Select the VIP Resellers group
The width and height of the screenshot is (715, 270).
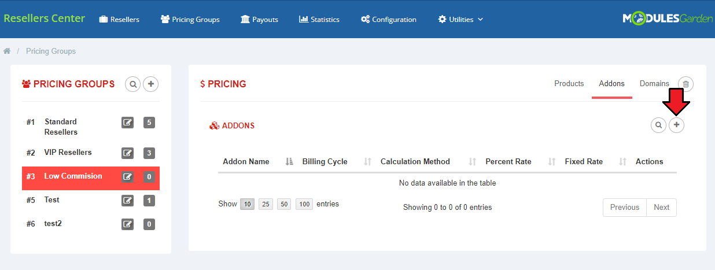coord(68,152)
